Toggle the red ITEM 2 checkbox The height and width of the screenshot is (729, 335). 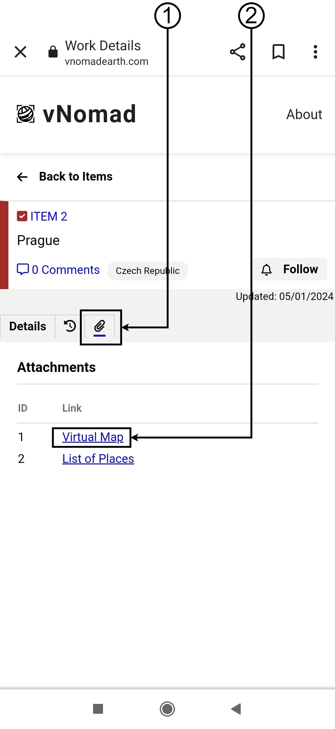pos(22,216)
